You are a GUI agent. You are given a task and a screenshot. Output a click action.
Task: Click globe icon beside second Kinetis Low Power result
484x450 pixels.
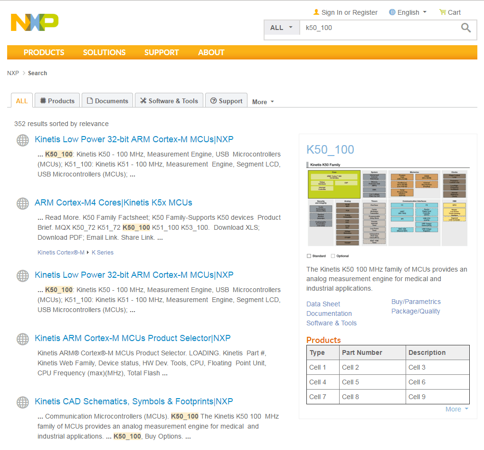tap(22, 276)
